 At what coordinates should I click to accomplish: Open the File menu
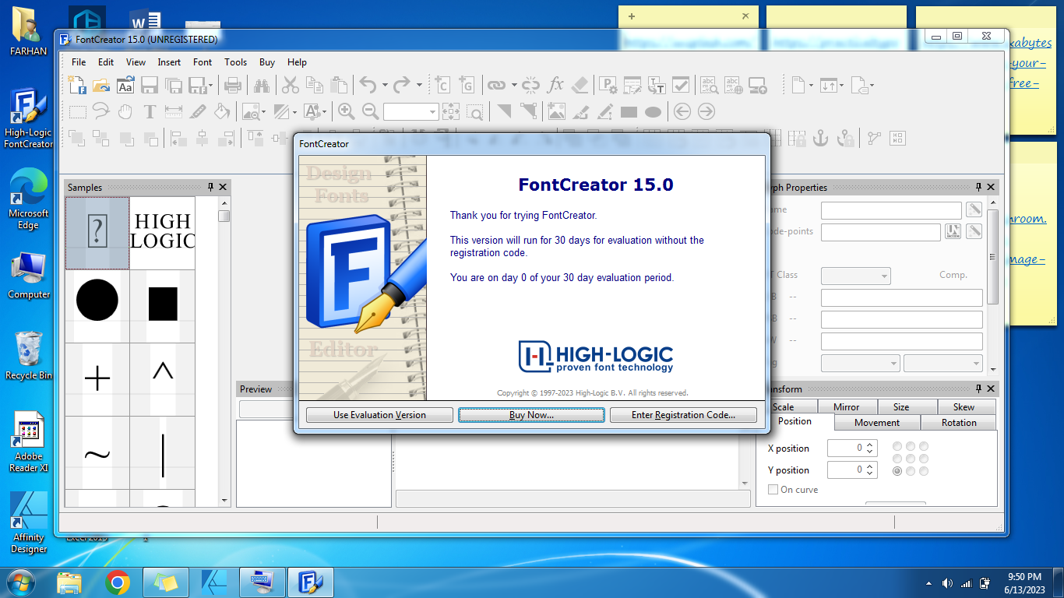click(79, 62)
